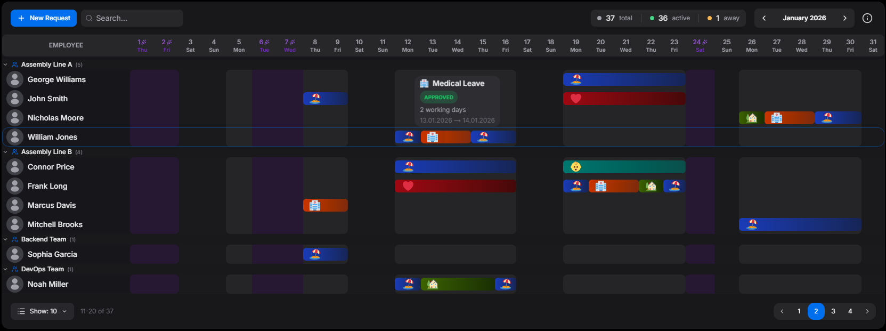The height and width of the screenshot is (331, 886).
Task: Open the Show: 10 rows dropdown
Action: coord(43,311)
